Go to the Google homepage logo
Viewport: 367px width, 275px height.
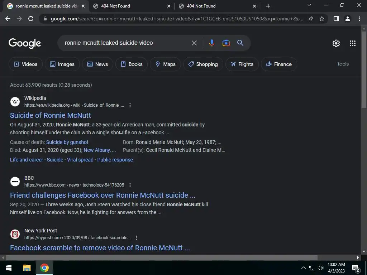click(25, 43)
